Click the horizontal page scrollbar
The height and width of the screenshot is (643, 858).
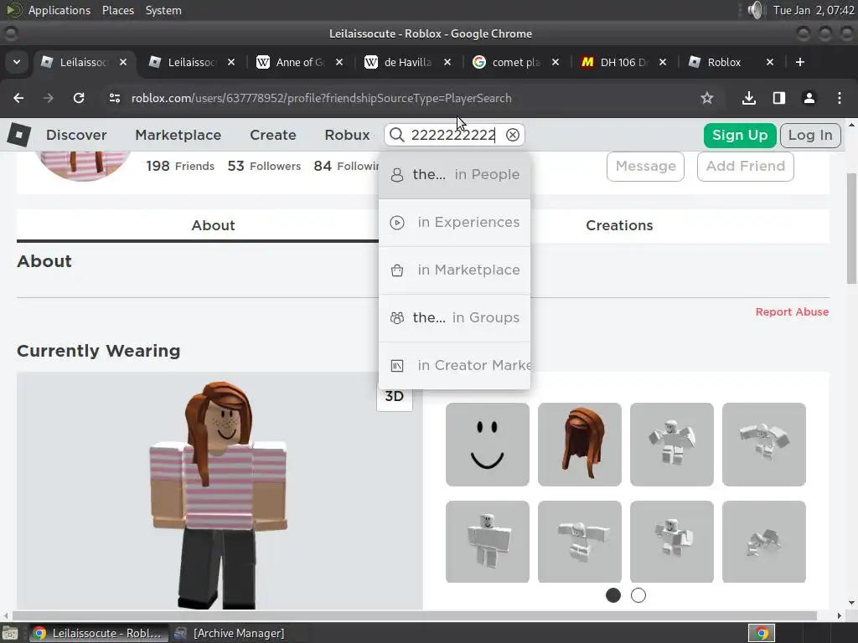pos(414,615)
